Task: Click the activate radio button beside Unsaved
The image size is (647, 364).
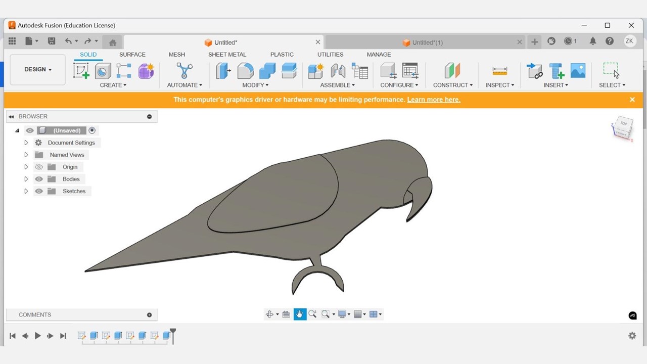Action: (x=92, y=130)
